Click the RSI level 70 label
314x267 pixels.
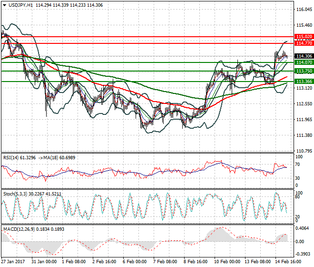pos(297,164)
